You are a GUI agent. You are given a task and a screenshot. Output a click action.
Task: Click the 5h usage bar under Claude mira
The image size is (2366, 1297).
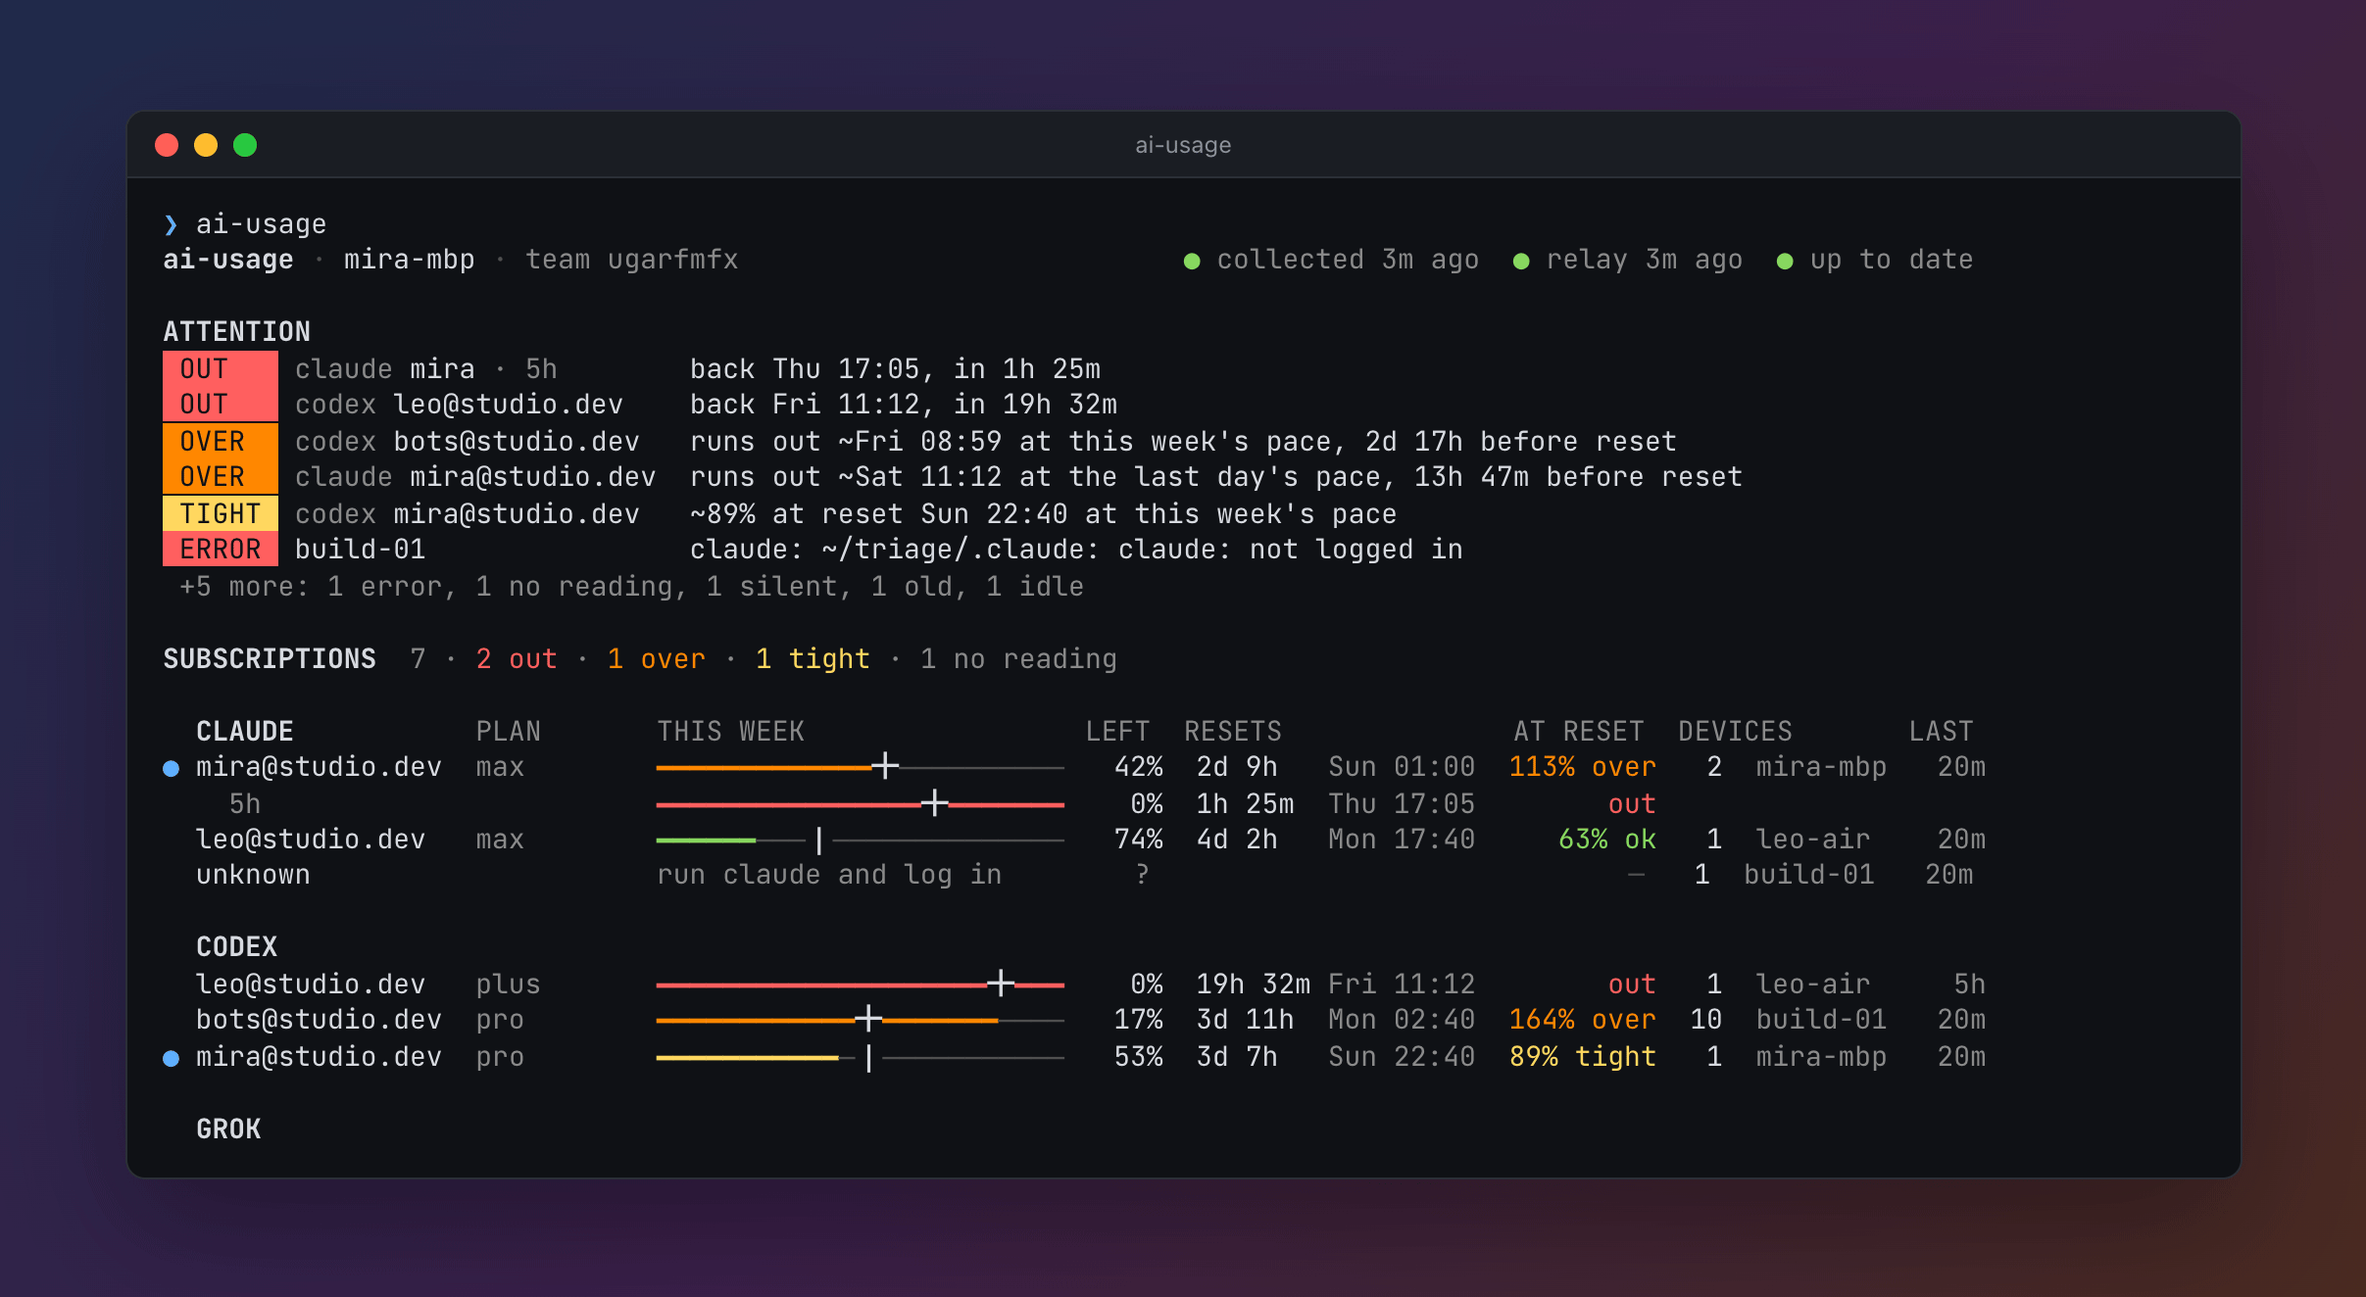pyautogui.click(x=861, y=804)
